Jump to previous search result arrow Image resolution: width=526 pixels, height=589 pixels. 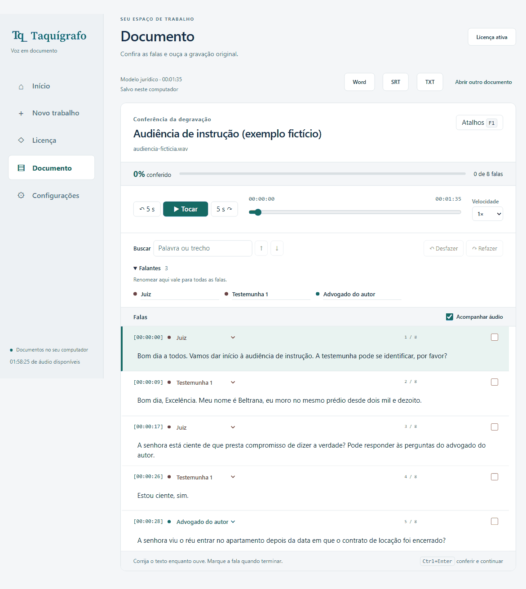(261, 248)
